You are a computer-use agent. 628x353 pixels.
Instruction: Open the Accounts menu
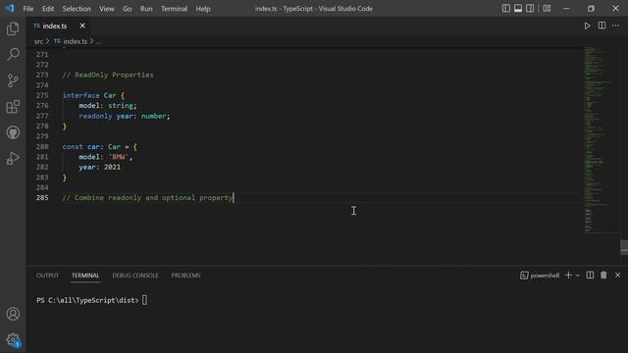click(x=13, y=314)
